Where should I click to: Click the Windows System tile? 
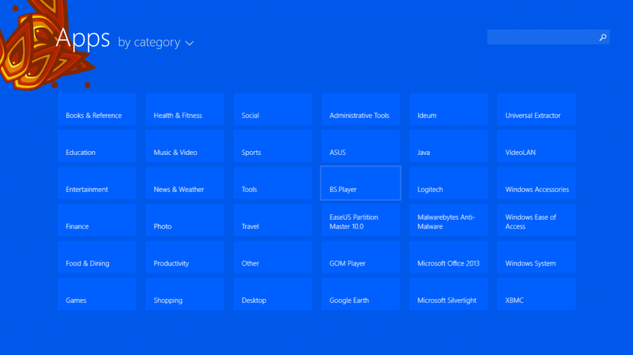pos(536,257)
